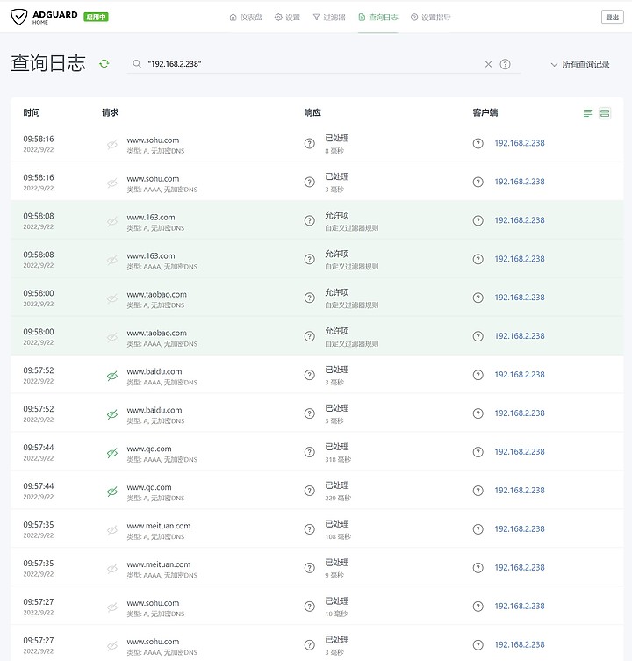632x661 pixels.
Task: Click response help icon for www.163.com AAAA row
Action: click(310, 259)
